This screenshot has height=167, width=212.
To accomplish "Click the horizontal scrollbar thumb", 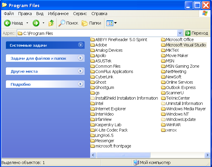I will tap(123, 155).
